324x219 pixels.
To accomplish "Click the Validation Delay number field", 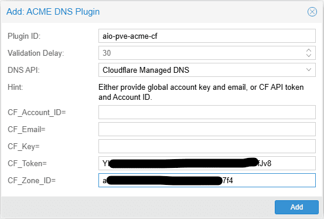I will tap(207, 53).
